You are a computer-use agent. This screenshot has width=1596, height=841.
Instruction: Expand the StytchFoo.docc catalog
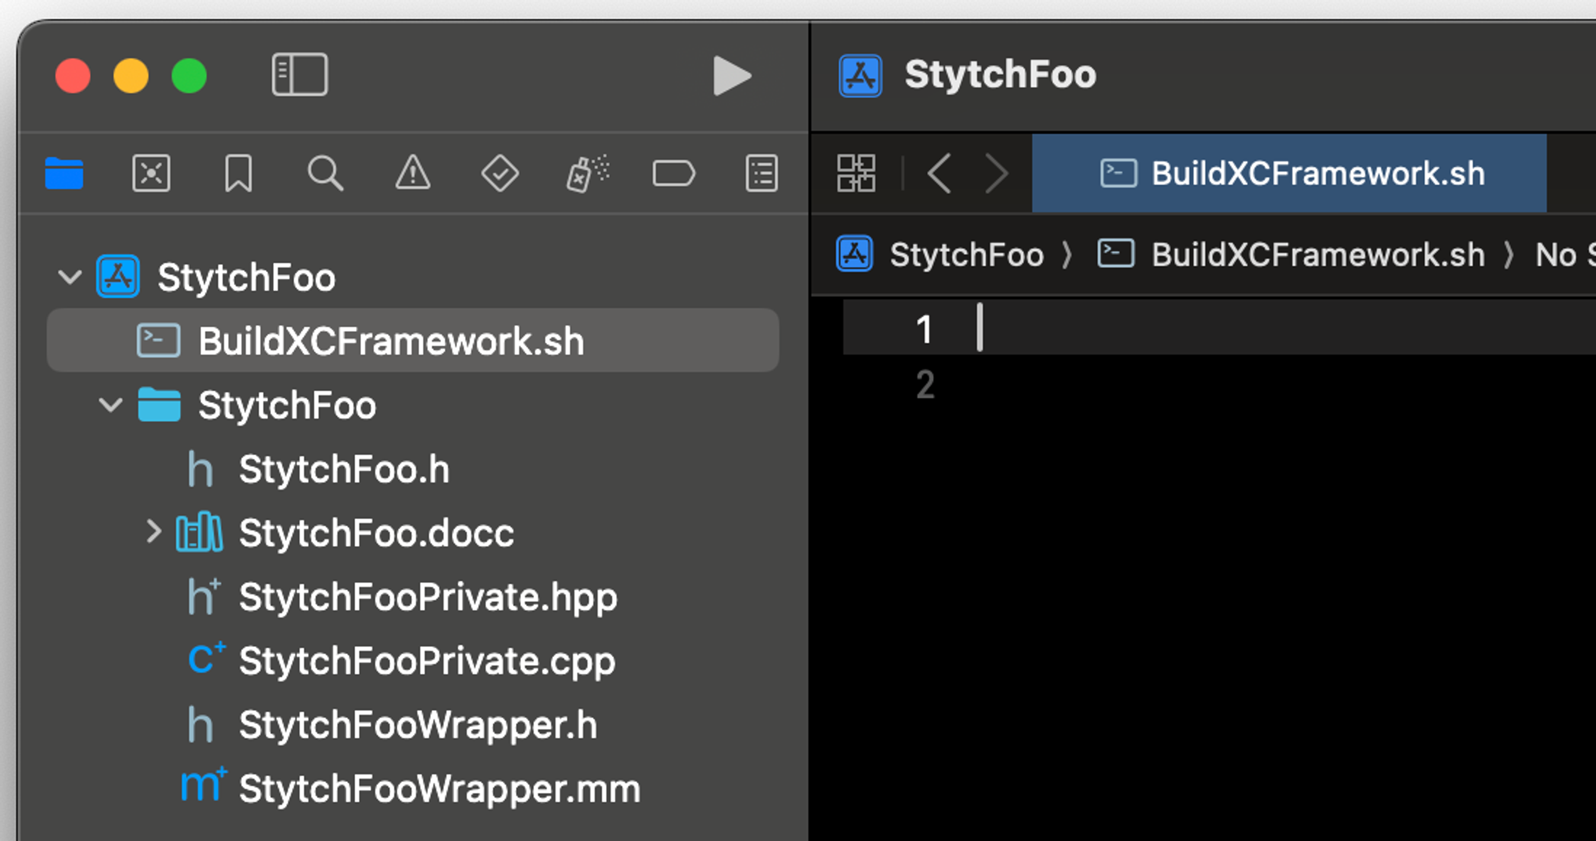[x=153, y=532]
